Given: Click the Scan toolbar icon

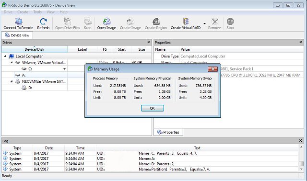Looking at the screenshot, I should point(87,22).
